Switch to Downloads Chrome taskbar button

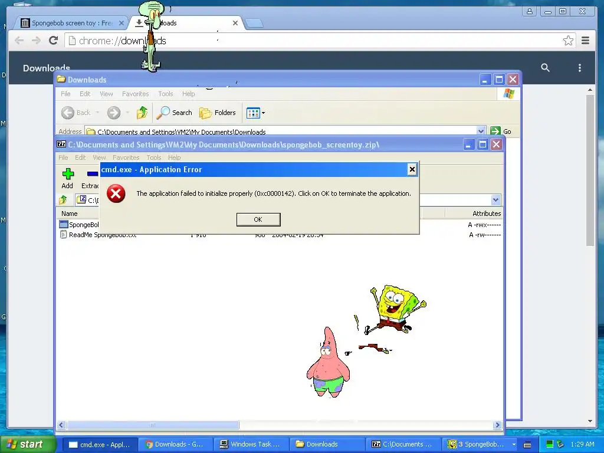pos(175,444)
